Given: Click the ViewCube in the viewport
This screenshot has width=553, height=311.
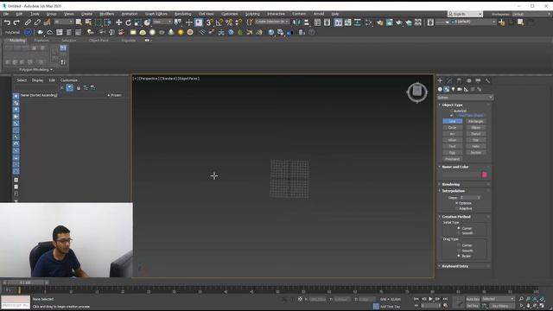Looking at the screenshot, I should (416, 92).
